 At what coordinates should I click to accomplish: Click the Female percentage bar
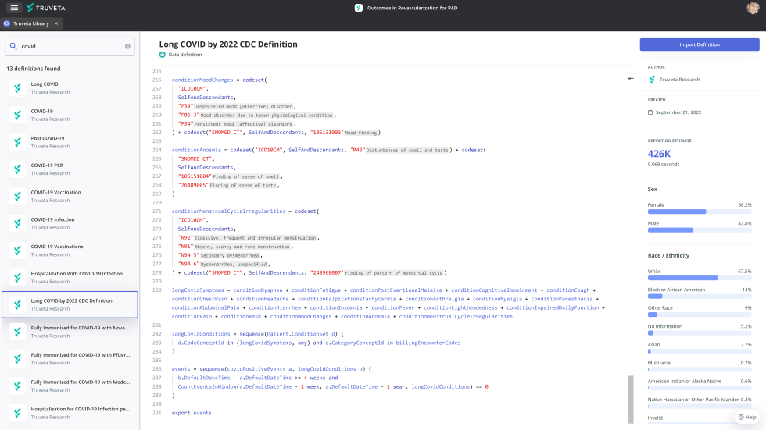(677, 211)
